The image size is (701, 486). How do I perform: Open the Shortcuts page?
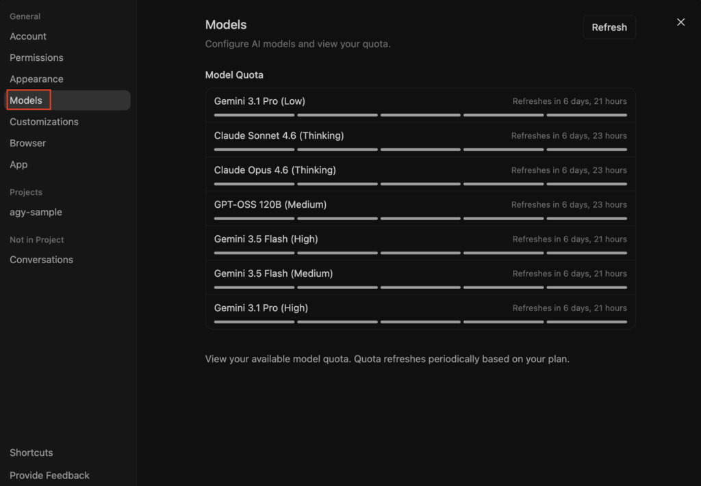[x=31, y=453]
